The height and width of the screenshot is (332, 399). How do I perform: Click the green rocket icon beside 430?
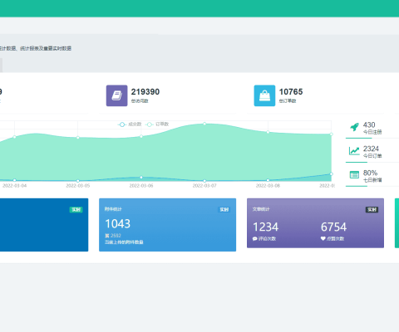354,127
